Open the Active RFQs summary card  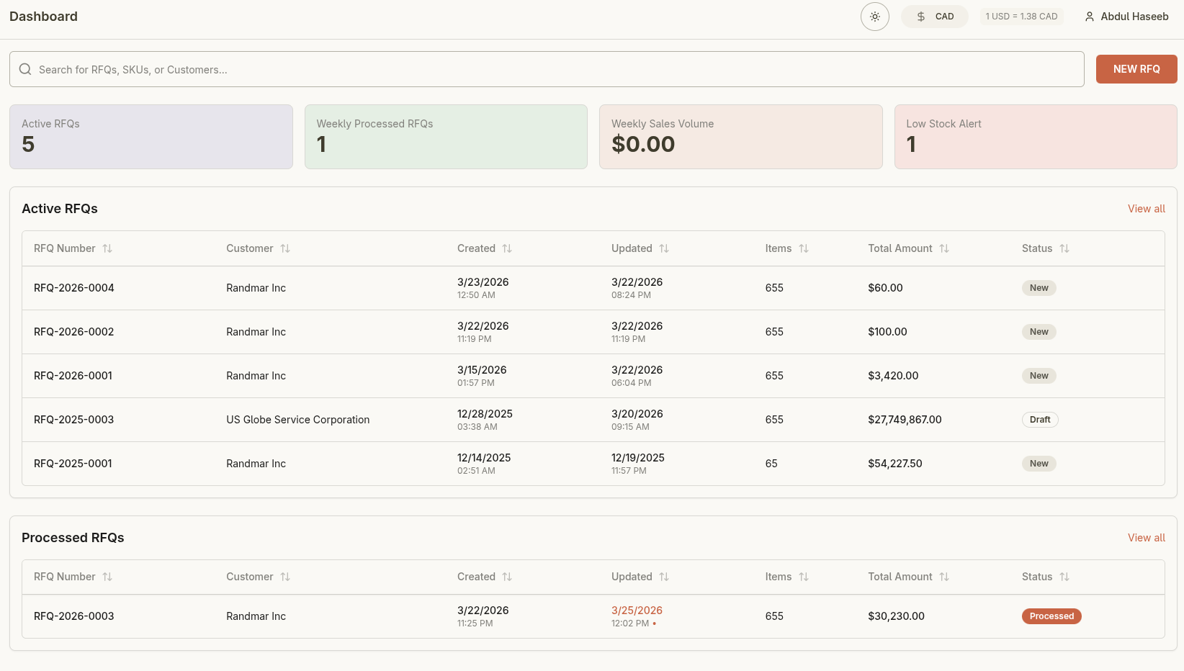click(151, 137)
